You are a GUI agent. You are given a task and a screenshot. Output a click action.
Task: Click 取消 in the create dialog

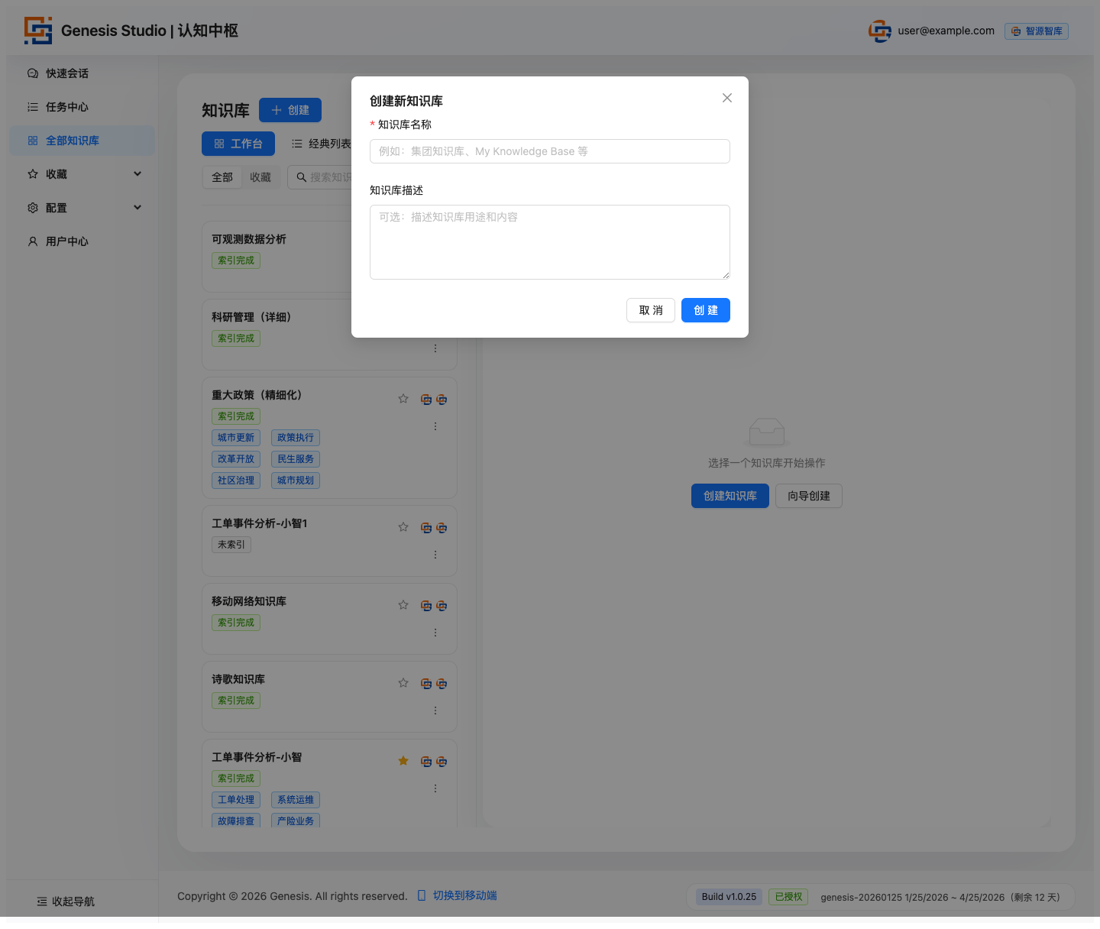pos(650,310)
